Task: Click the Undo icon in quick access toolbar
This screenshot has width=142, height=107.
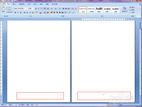Action: tap(7, 1)
